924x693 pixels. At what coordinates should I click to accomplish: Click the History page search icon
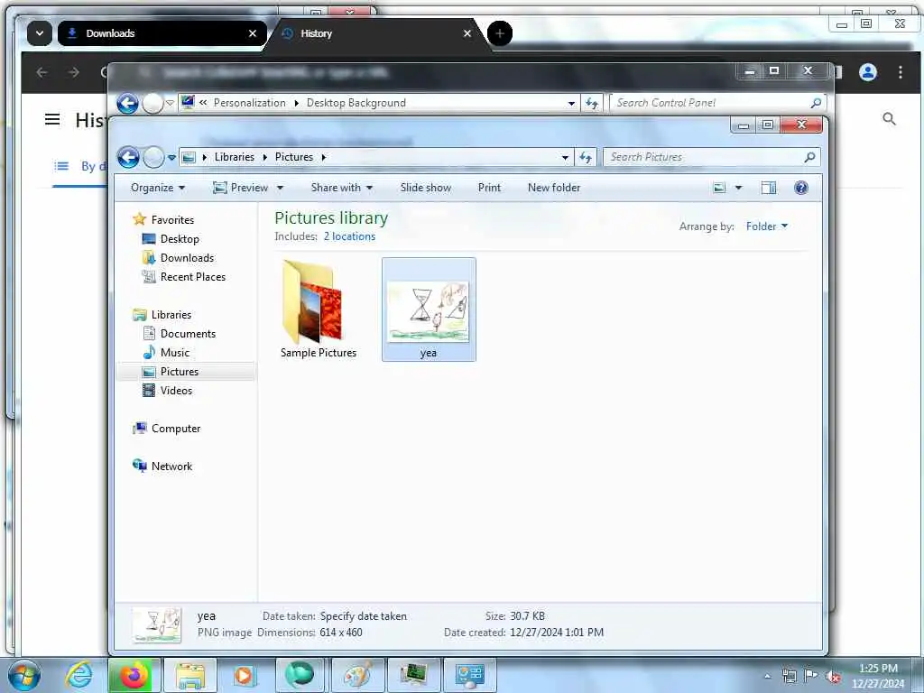pyautogui.click(x=889, y=119)
